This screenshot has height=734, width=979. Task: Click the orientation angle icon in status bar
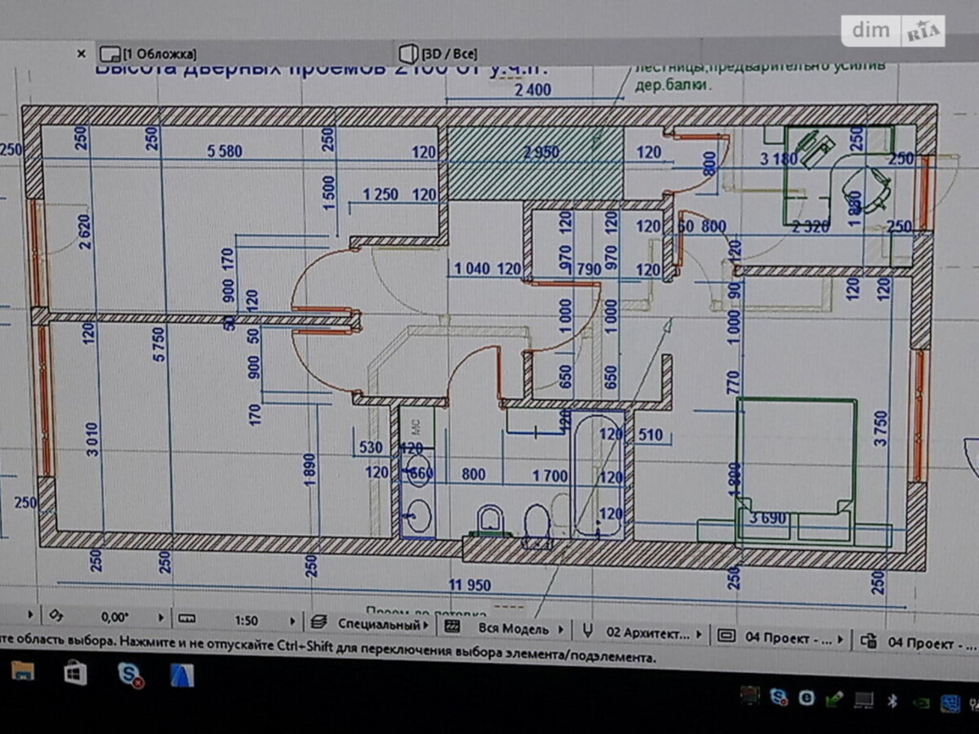pyautogui.click(x=56, y=615)
